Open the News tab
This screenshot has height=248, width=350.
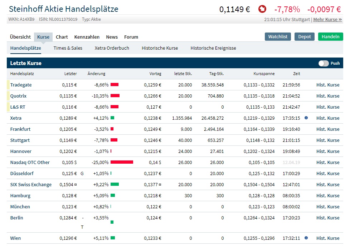click(x=112, y=36)
